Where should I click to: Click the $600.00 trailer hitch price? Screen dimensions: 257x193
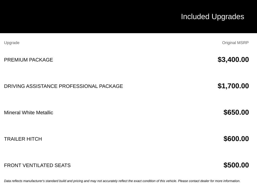(236, 139)
